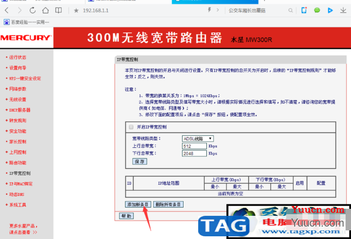
Task: Open the green WeChat icon
Action: coord(317,10)
